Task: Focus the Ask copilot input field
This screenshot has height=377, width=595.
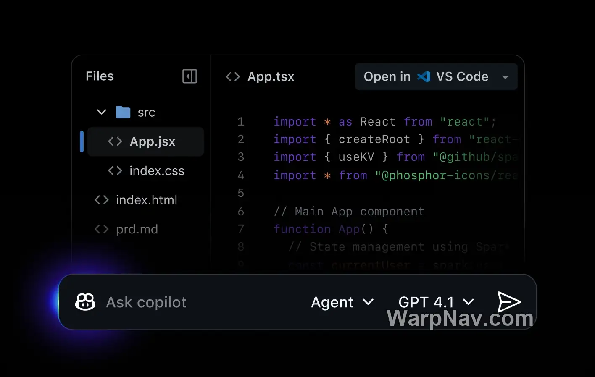Action: tap(146, 302)
